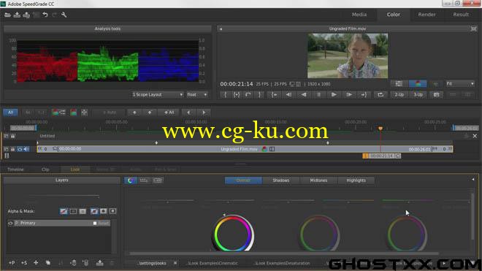Click Reset on the Primary layer
This screenshot has height=271, width=482.
[x=103, y=224]
